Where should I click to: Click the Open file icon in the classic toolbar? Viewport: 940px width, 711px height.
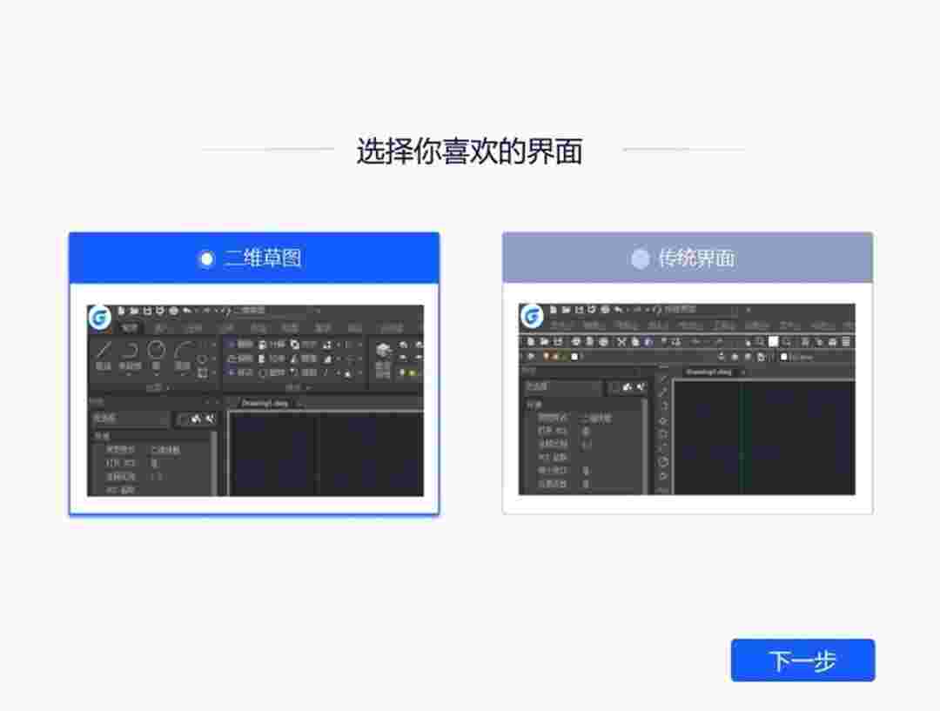544,340
